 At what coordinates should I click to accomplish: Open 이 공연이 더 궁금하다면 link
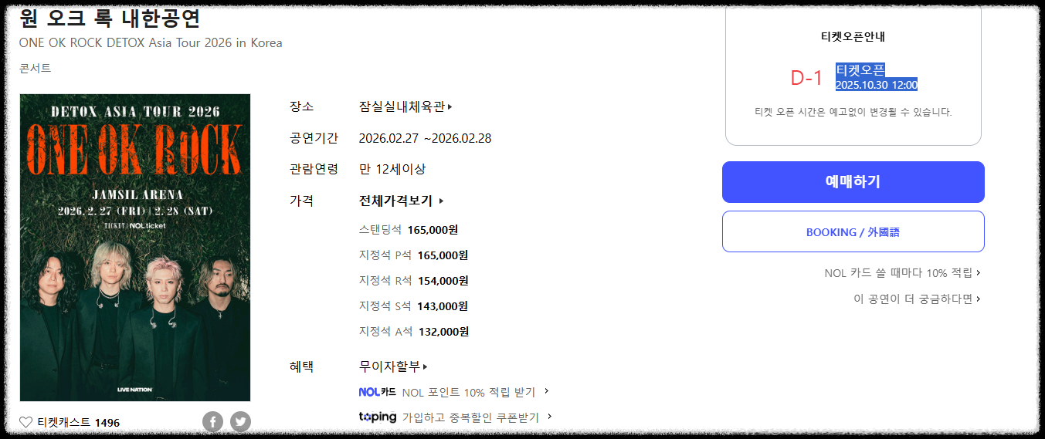click(x=917, y=299)
